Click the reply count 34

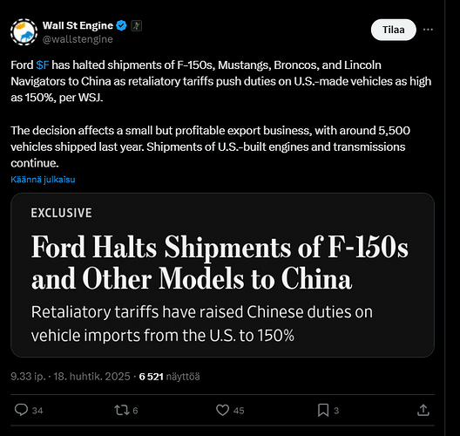pyautogui.click(x=37, y=411)
